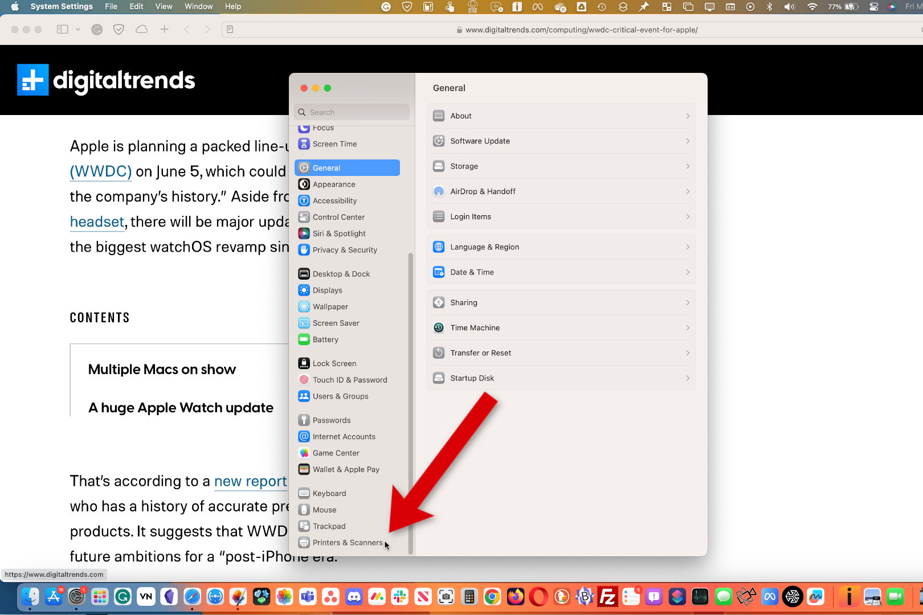Screen dimensions: 923x615
Task: Open the File menu
Action: click(111, 7)
